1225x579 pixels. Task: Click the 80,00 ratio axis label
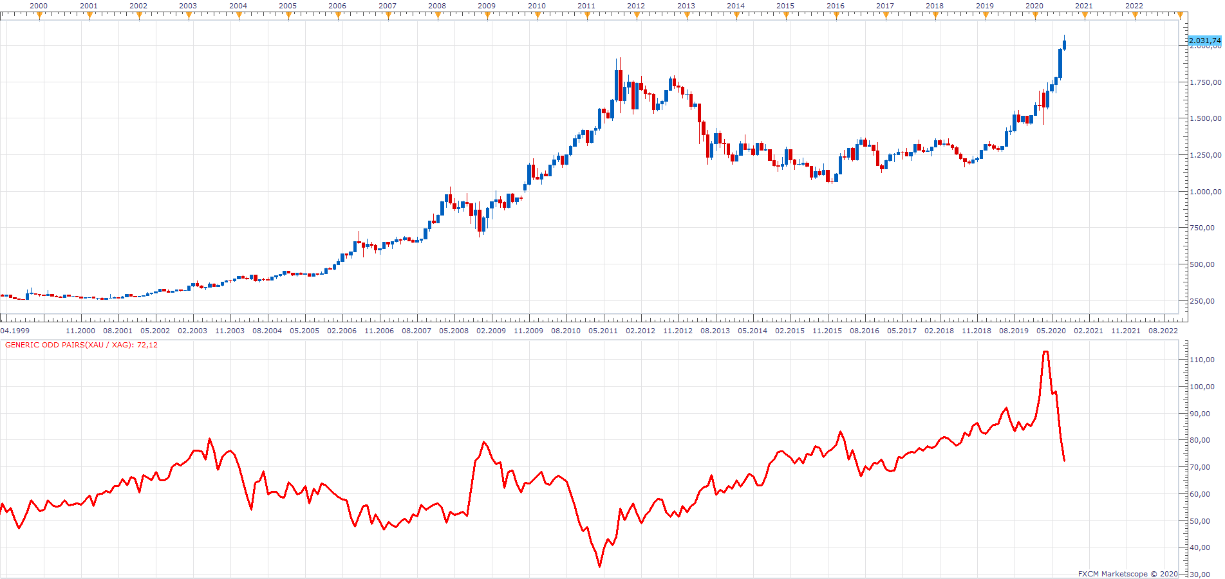coord(1201,440)
